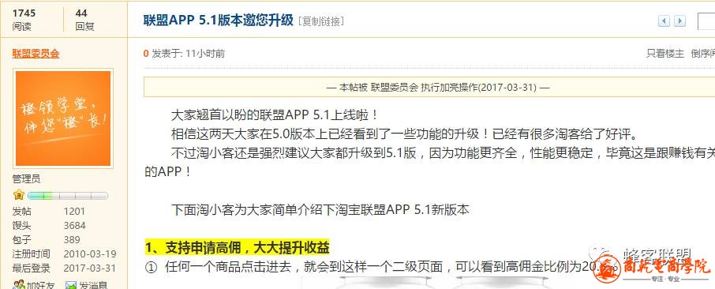The image size is (715, 289).
Task: Click the 发消息 envelope icon
Action: [x=71, y=285]
